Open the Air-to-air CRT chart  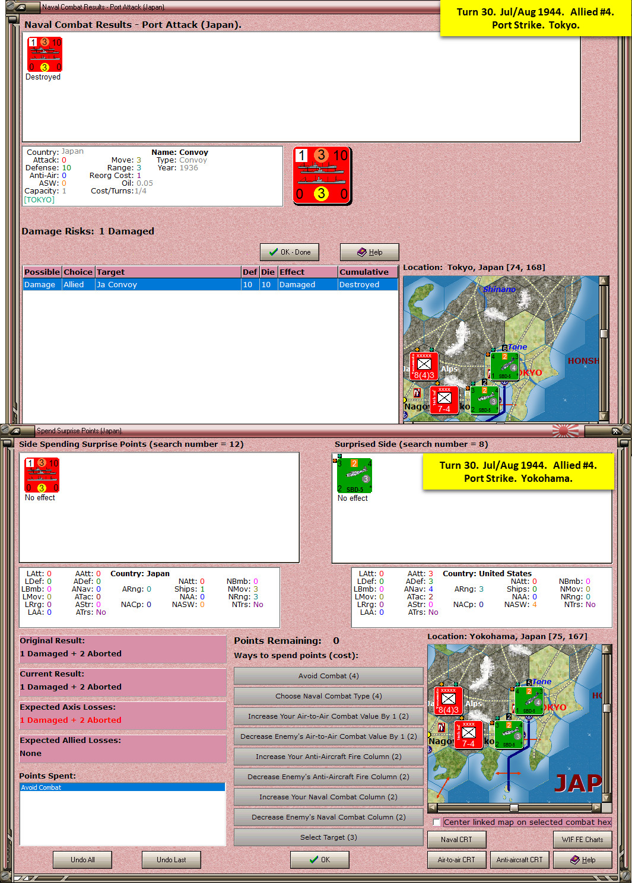pyautogui.click(x=457, y=860)
